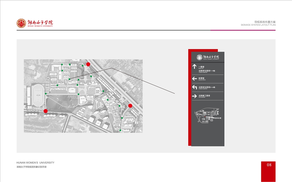
Task: Click the Hunan Women's University emblem in header
Action: pyautogui.click(x=21, y=23)
